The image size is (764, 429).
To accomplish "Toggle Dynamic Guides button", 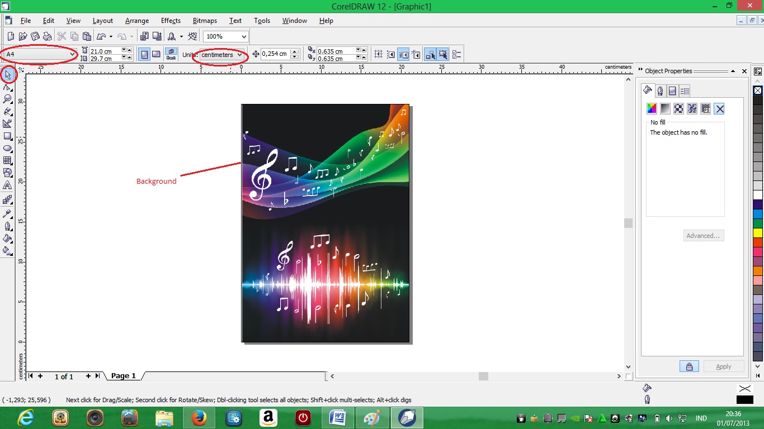I will [416, 54].
